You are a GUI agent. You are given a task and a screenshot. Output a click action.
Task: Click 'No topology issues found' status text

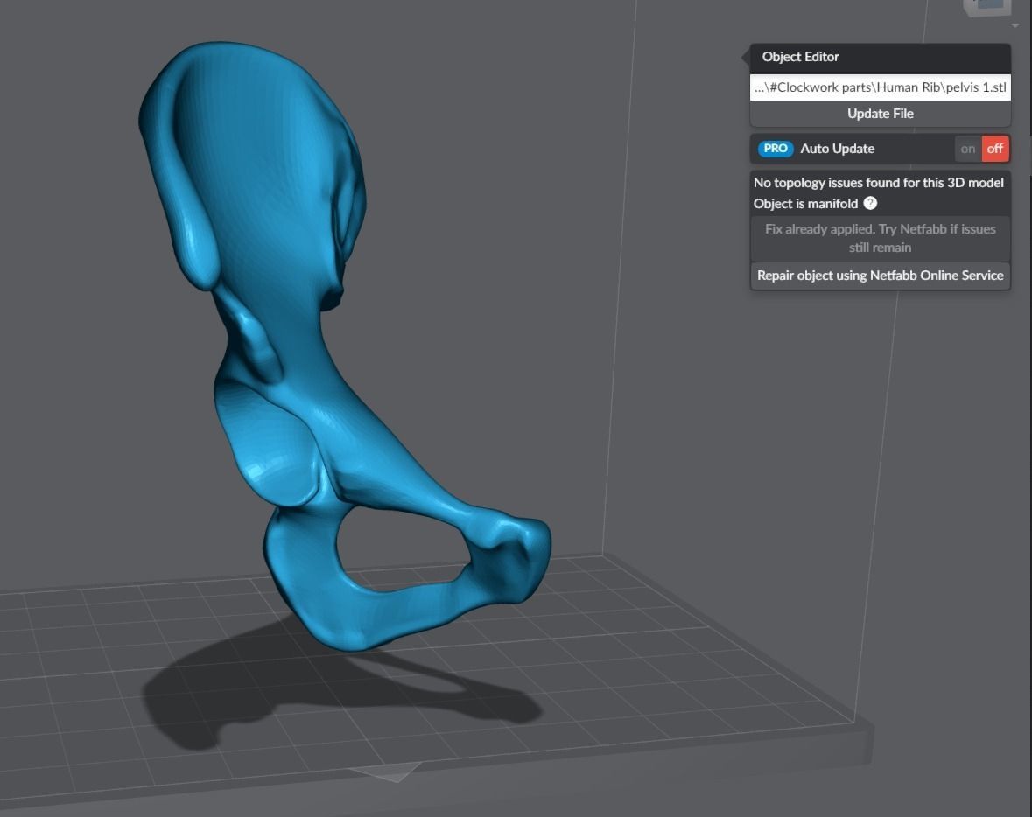pyautogui.click(x=878, y=183)
